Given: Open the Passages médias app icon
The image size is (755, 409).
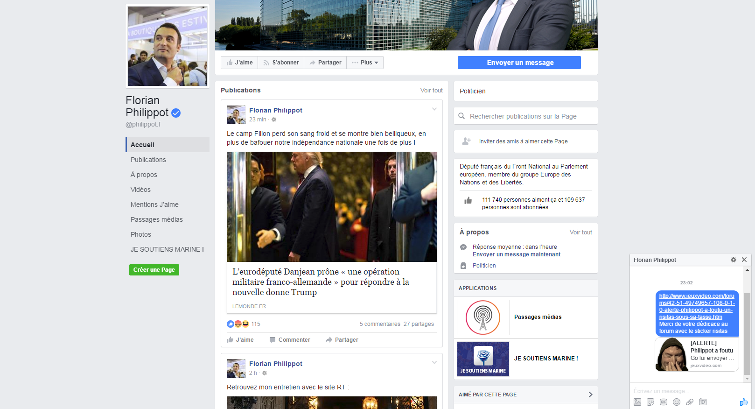Looking at the screenshot, I should click(483, 317).
